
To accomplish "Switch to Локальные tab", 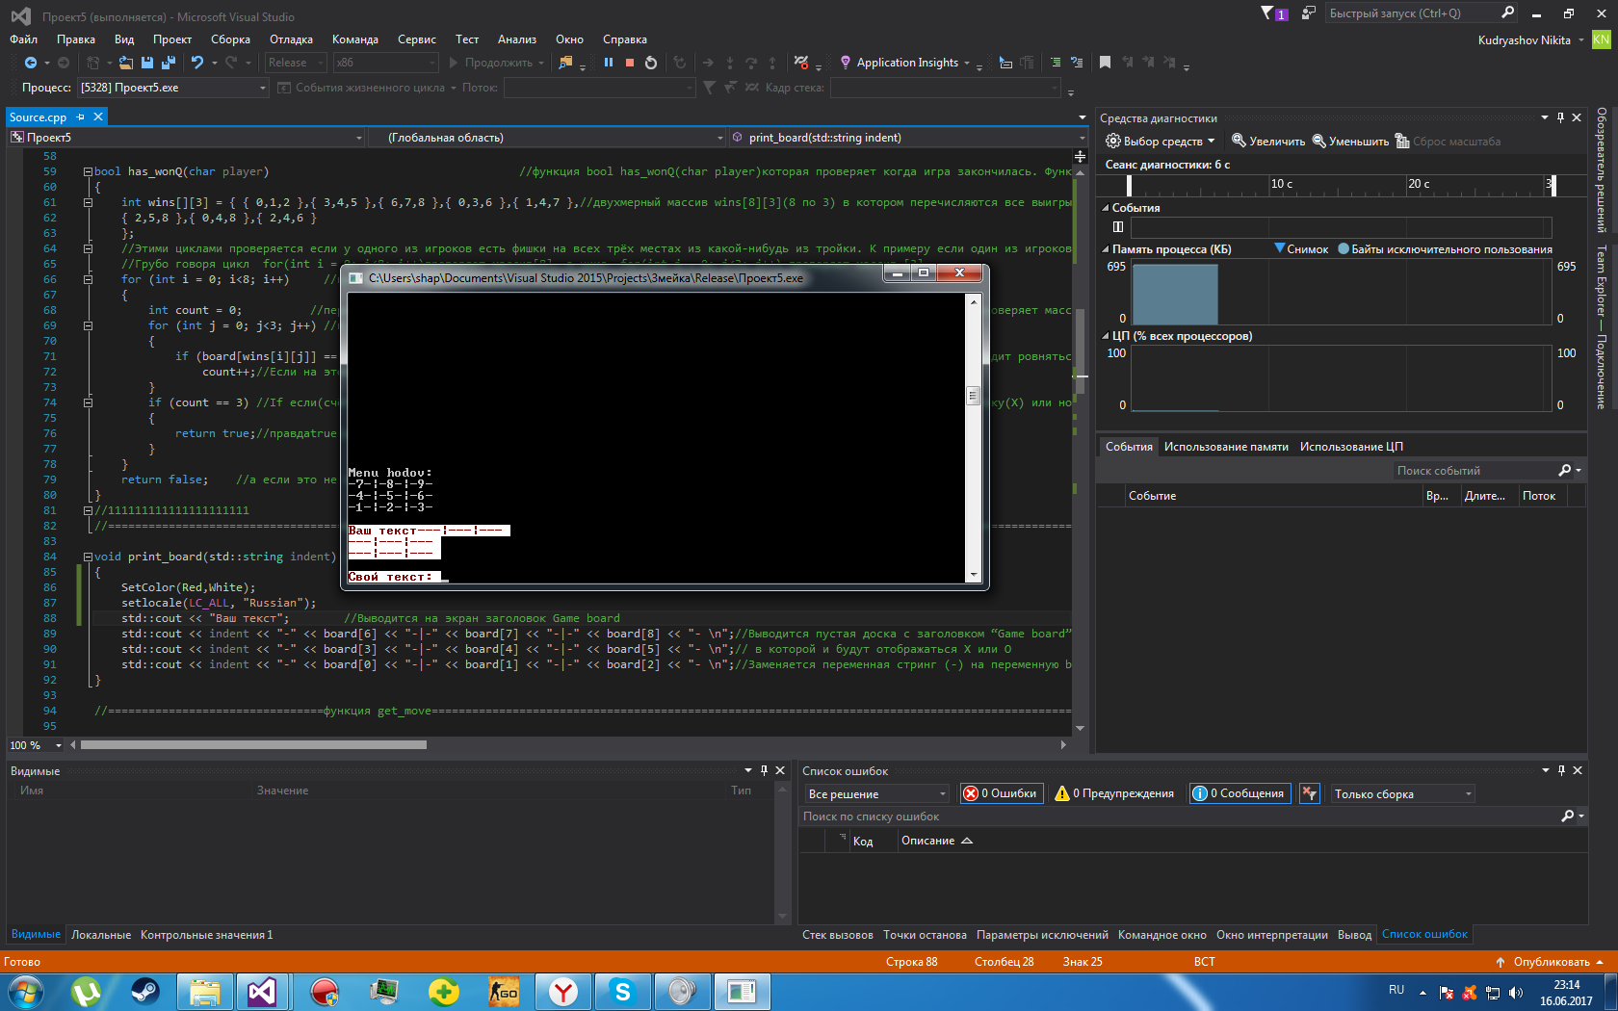I will pos(101,935).
